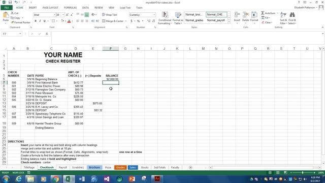
Task: Select cell with $2,000.00 balance
Action: pos(111,79)
